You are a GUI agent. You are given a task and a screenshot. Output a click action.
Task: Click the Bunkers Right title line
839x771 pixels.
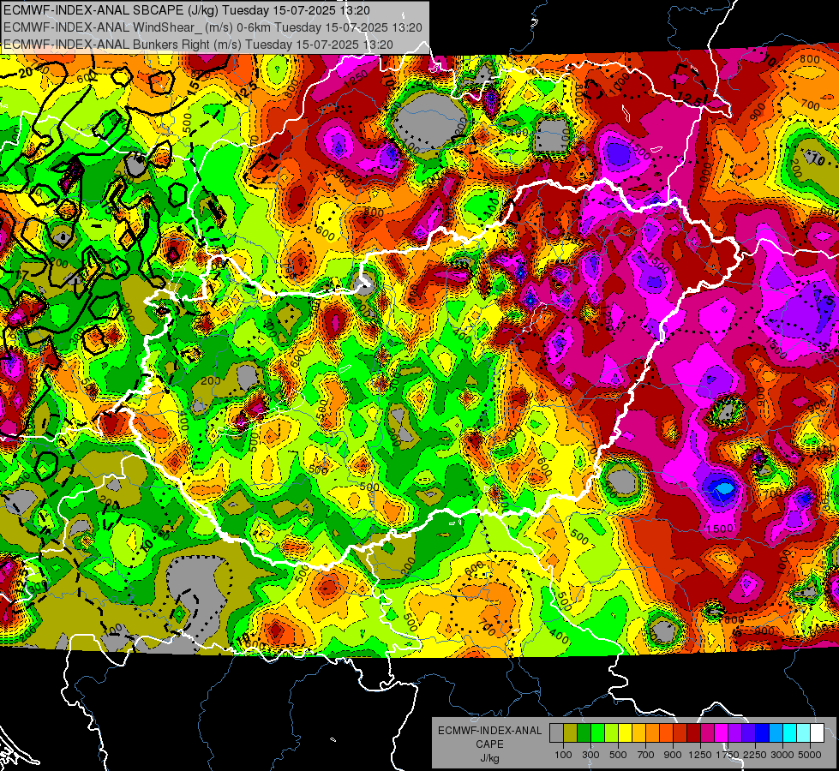point(198,45)
